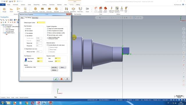Click the New file icon in quick access toolbar
186x105 pixels.
tap(2, 1)
